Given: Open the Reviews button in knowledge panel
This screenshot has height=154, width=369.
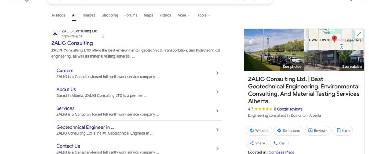Looking at the screenshot, I should [x=318, y=131].
